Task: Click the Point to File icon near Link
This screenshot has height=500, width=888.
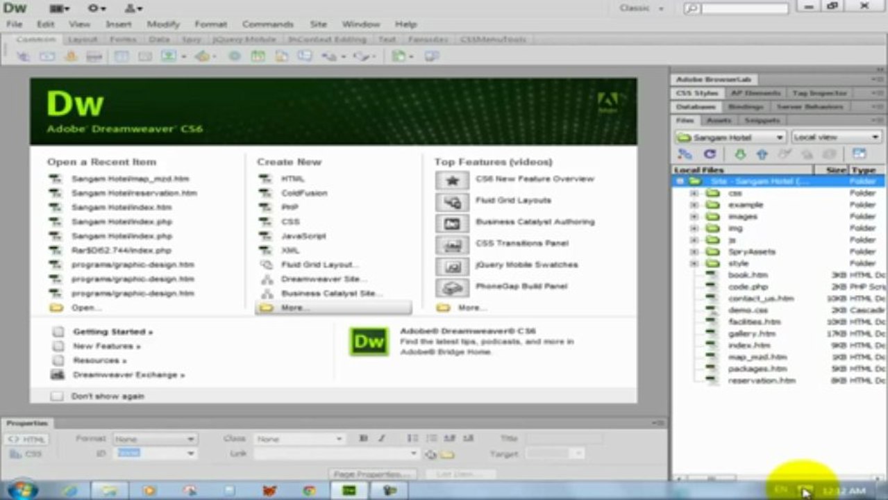Action: (x=431, y=454)
